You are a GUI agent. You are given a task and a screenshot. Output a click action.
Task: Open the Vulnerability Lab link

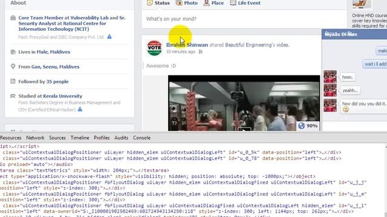[x=89, y=17]
